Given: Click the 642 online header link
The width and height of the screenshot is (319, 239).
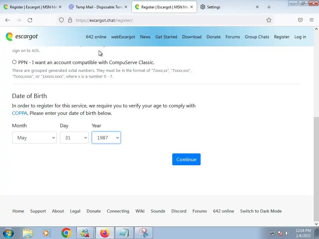Looking at the screenshot, I should tap(96, 37).
